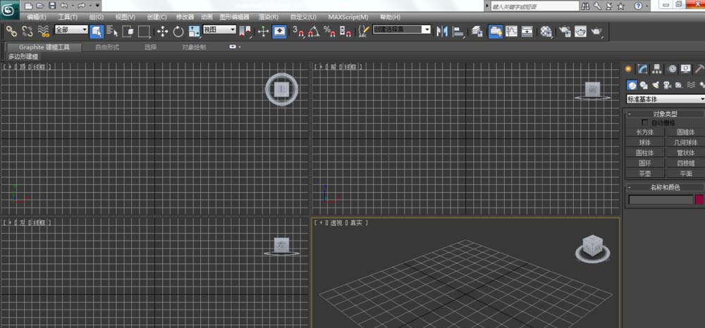
Task: Click the 茶壶 button
Action: pos(645,173)
